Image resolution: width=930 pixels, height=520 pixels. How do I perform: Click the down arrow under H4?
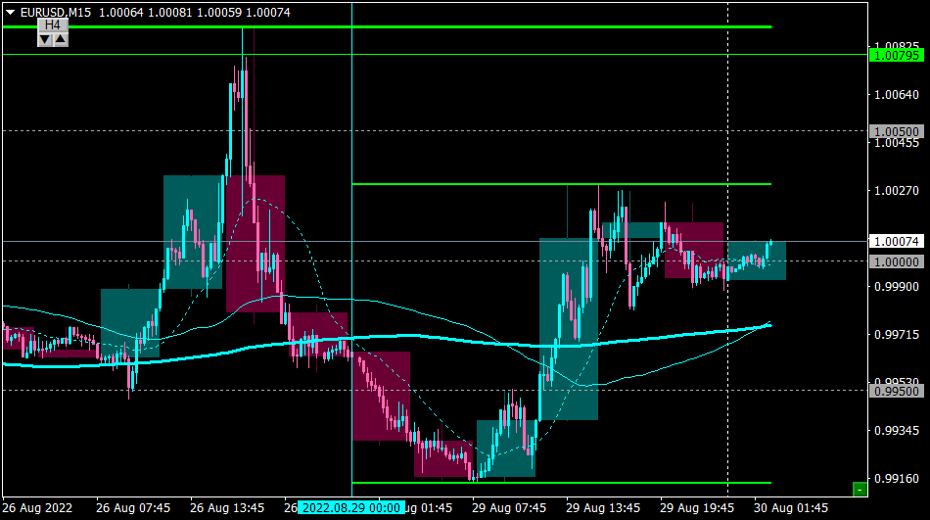45,40
